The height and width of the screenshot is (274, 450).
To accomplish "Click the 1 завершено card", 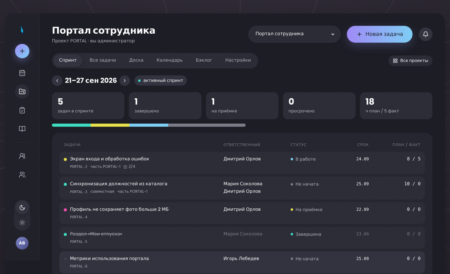I will pos(165,106).
